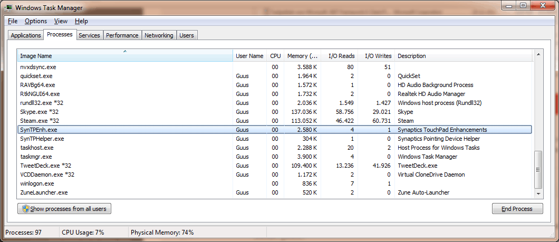Click the vertical scrollbar thumb

[538, 170]
